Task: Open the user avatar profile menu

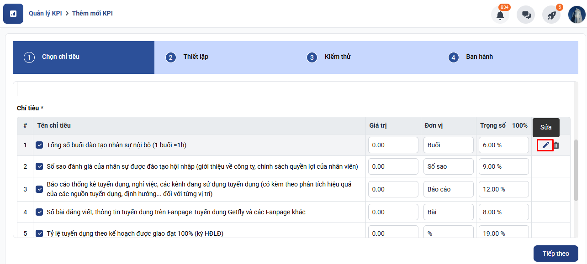Action: (x=576, y=15)
